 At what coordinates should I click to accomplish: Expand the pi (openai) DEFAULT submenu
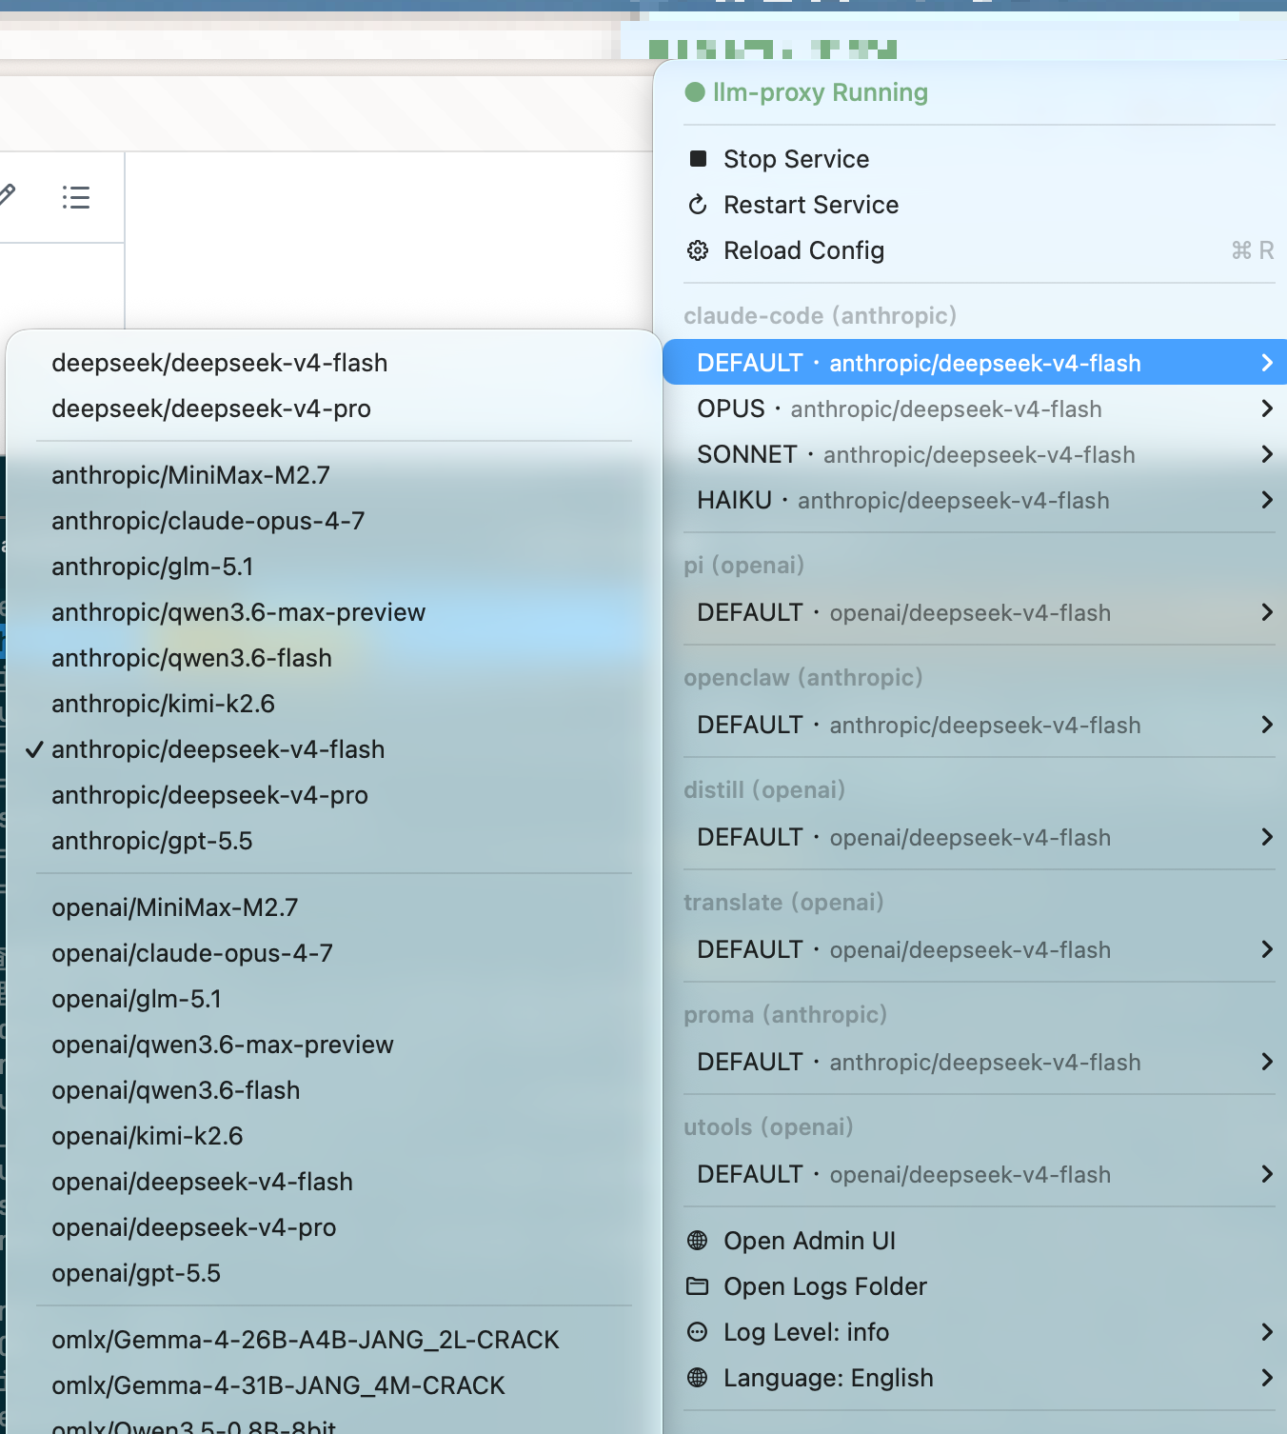pyautogui.click(x=975, y=612)
